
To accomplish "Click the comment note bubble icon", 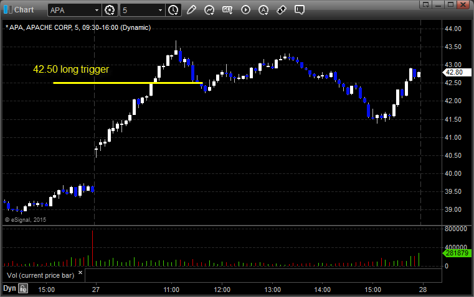I will click(x=299, y=10).
